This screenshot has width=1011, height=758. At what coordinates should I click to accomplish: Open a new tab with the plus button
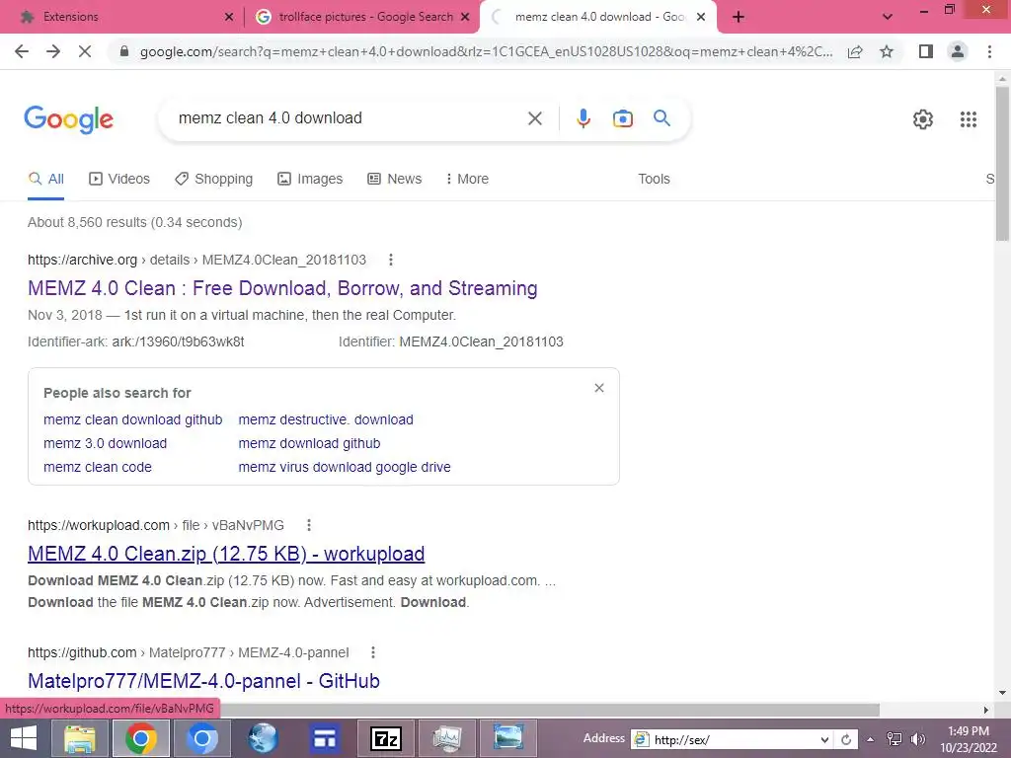(x=739, y=17)
